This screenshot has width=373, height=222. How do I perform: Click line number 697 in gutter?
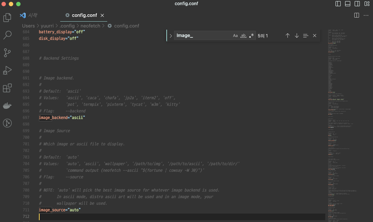click(26, 118)
